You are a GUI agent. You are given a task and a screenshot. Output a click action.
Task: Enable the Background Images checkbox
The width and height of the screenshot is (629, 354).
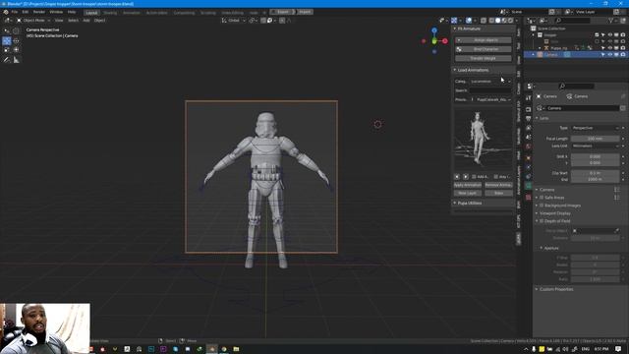pyautogui.click(x=542, y=206)
